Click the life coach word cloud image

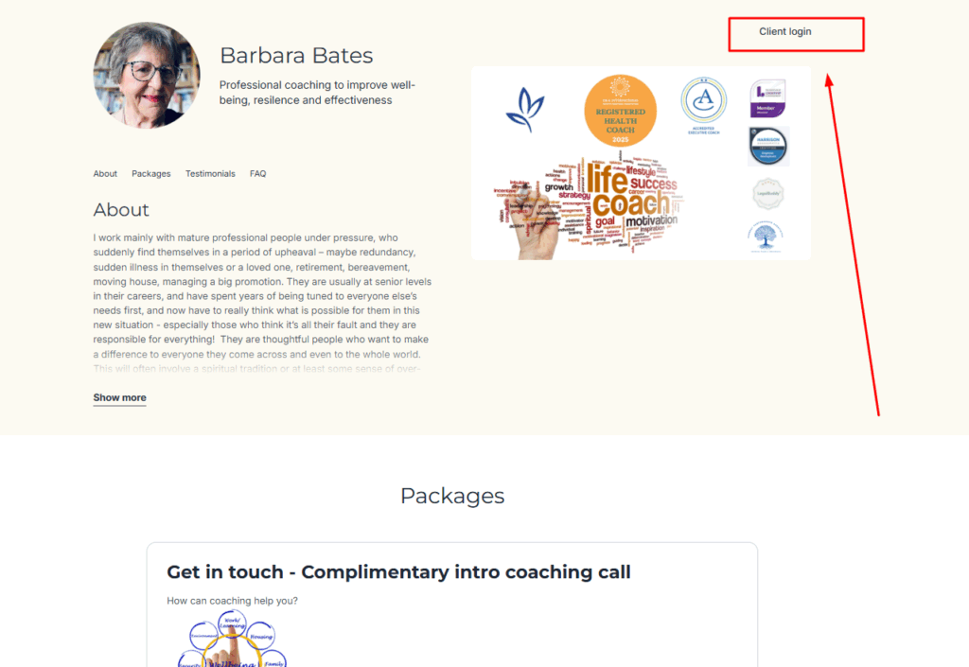[x=589, y=205]
